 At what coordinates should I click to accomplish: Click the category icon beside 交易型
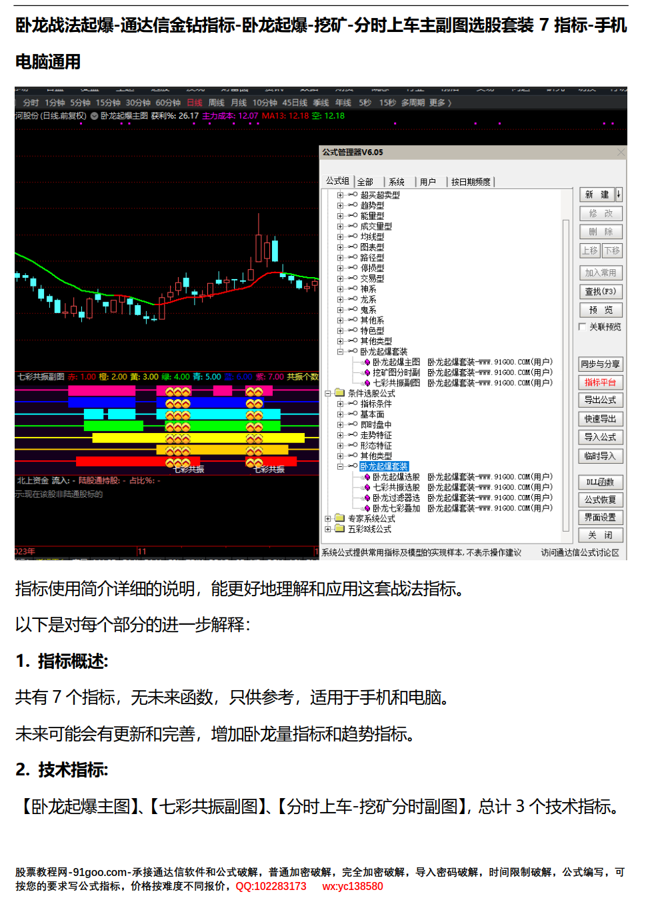point(353,278)
